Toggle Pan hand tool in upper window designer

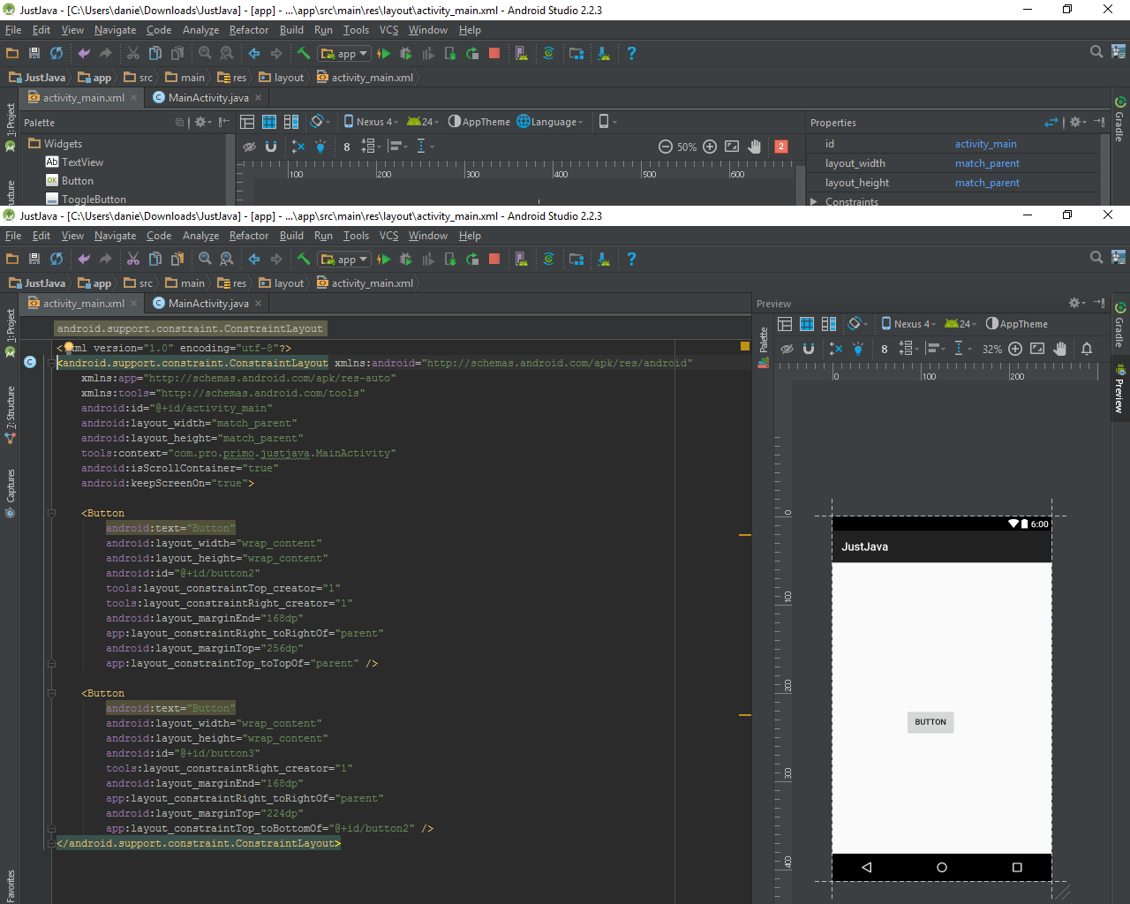755,147
